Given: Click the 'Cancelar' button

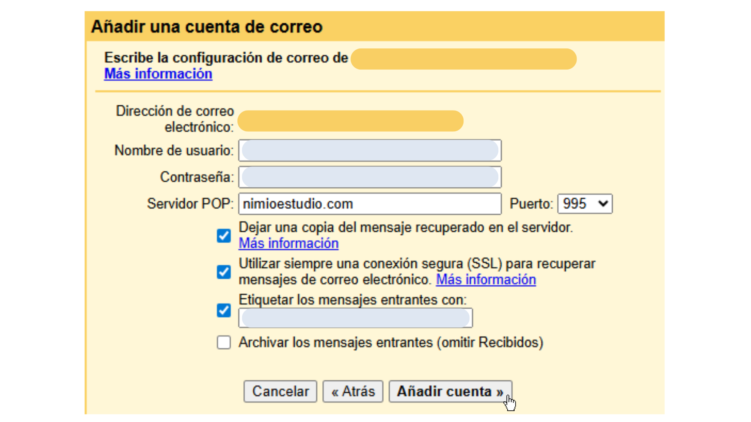Looking at the screenshot, I should [x=280, y=391].
